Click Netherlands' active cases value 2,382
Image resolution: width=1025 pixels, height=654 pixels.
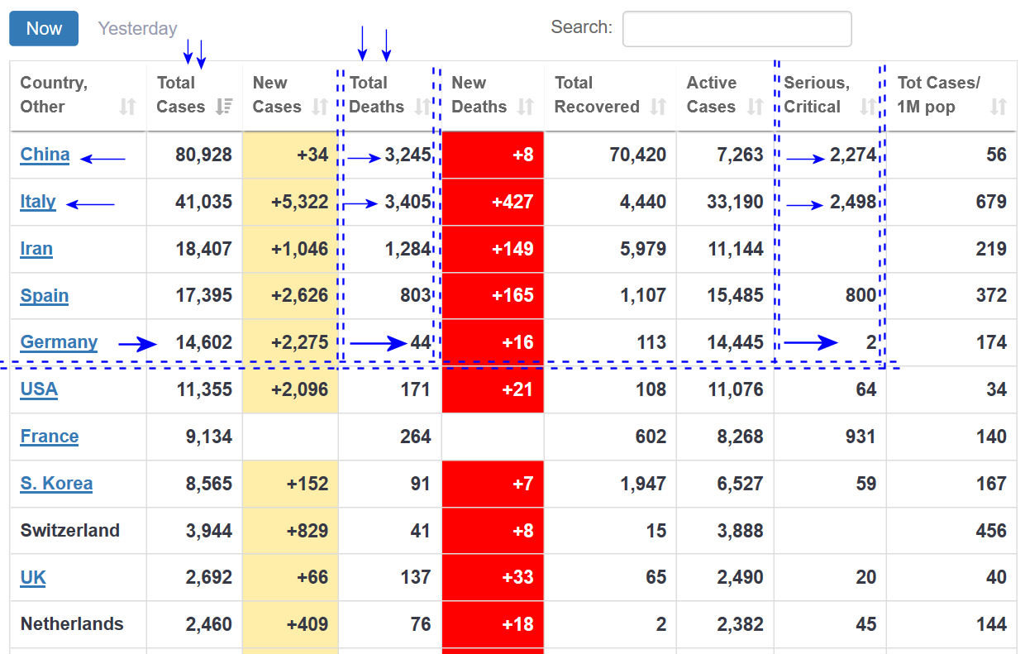pos(740,624)
